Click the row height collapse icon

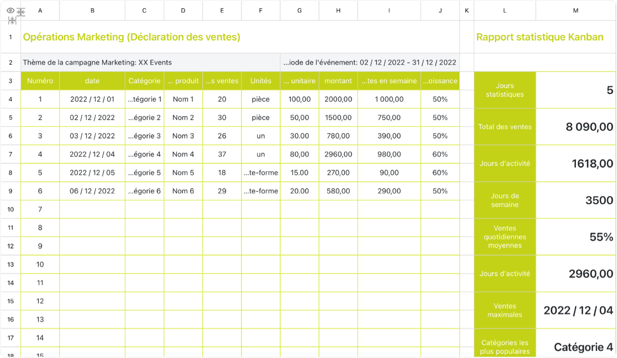tap(12, 20)
